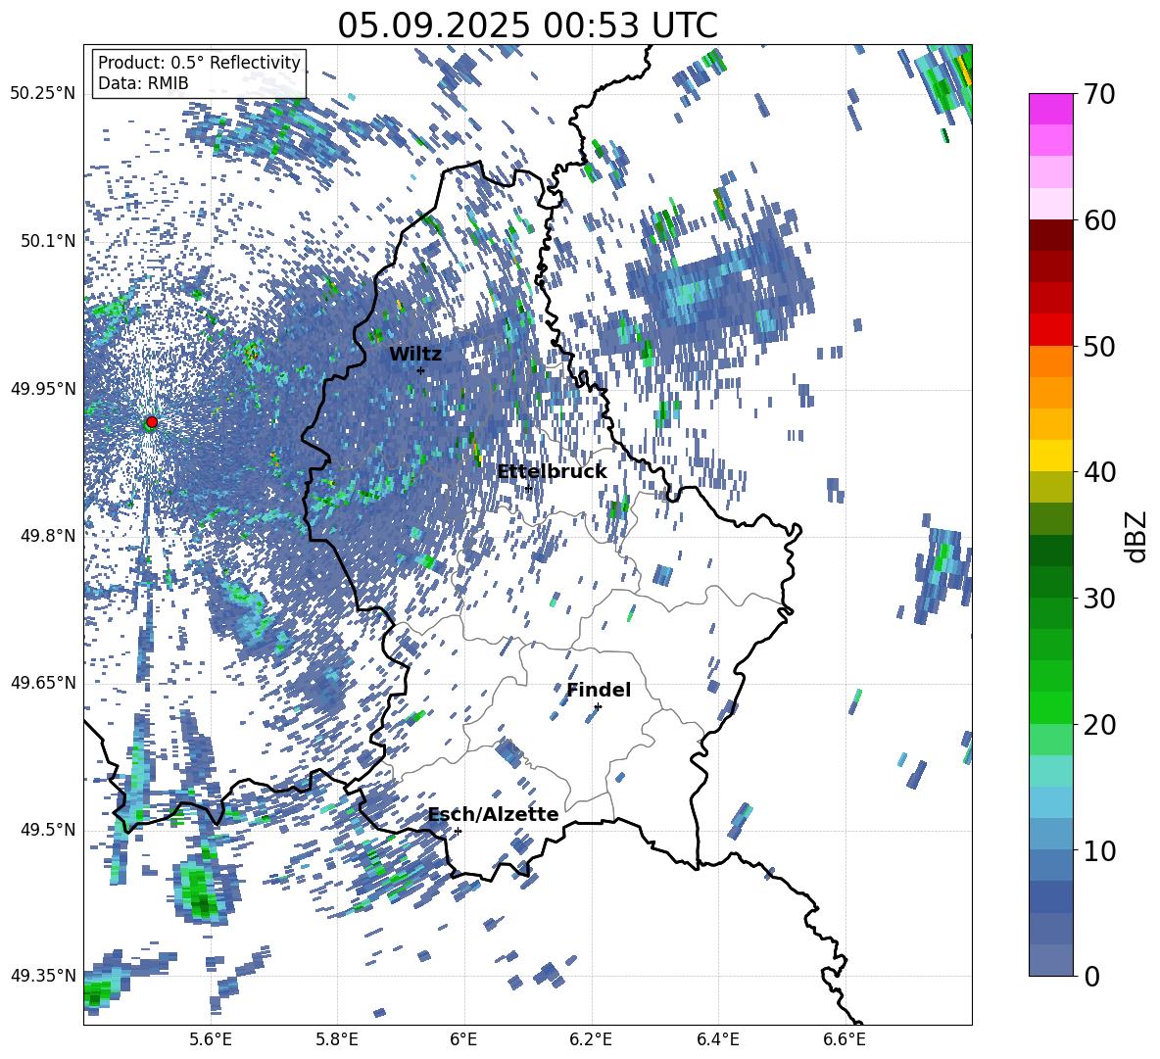1160x1059 pixels.
Task: Click the 0 dBZ colorbar tick label
Action: click(x=1091, y=976)
